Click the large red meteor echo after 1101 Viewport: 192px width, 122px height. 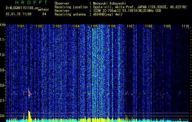[29, 93]
